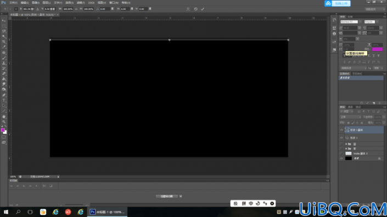
Task: Open the layer opacity (不透明度) dropdown arrow
Action: click(x=384, y=117)
